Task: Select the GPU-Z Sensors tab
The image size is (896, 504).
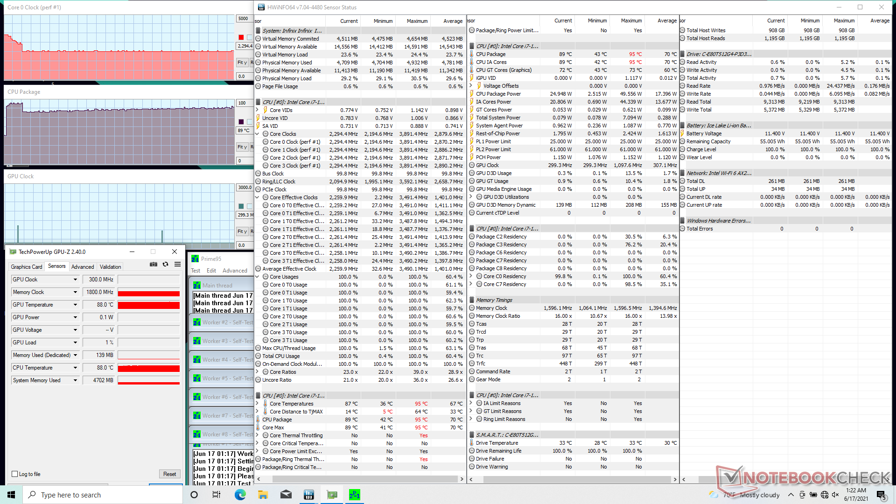Action: (x=57, y=266)
